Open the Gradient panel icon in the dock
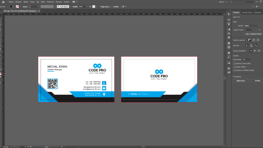263x148 pixels. (229, 30)
